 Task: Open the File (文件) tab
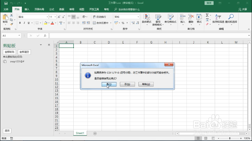click(6, 10)
